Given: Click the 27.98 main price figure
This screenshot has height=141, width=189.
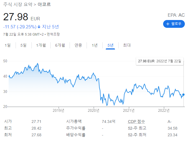Looking at the screenshot, I should tap(16, 17).
